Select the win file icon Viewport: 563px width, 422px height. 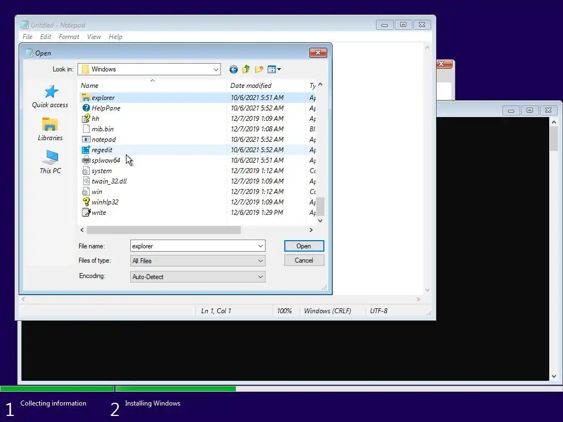(x=86, y=192)
